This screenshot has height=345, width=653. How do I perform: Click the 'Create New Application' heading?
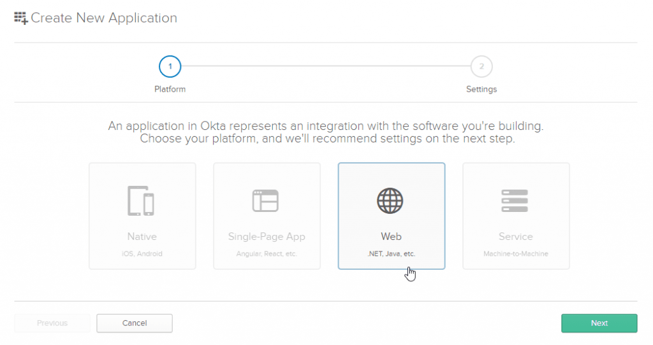[104, 18]
